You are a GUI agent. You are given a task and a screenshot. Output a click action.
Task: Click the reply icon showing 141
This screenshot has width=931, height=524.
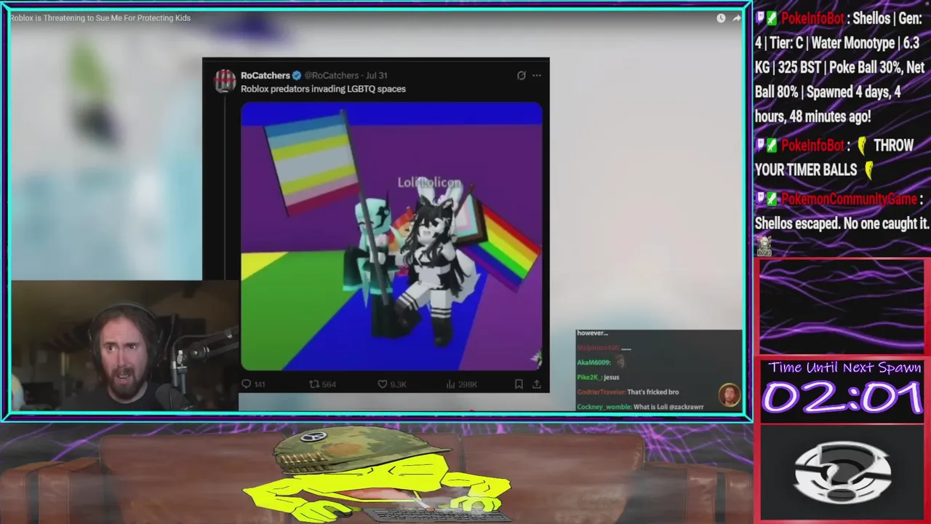[246, 384]
